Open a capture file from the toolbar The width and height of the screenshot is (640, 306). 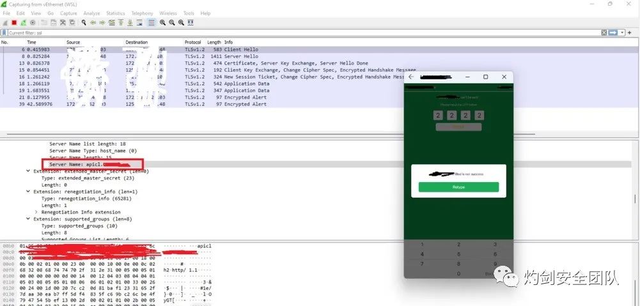pyautogui.click(x=43, y=23)
